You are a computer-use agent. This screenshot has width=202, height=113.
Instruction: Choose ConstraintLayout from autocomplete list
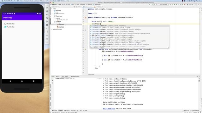pos(129,37)
